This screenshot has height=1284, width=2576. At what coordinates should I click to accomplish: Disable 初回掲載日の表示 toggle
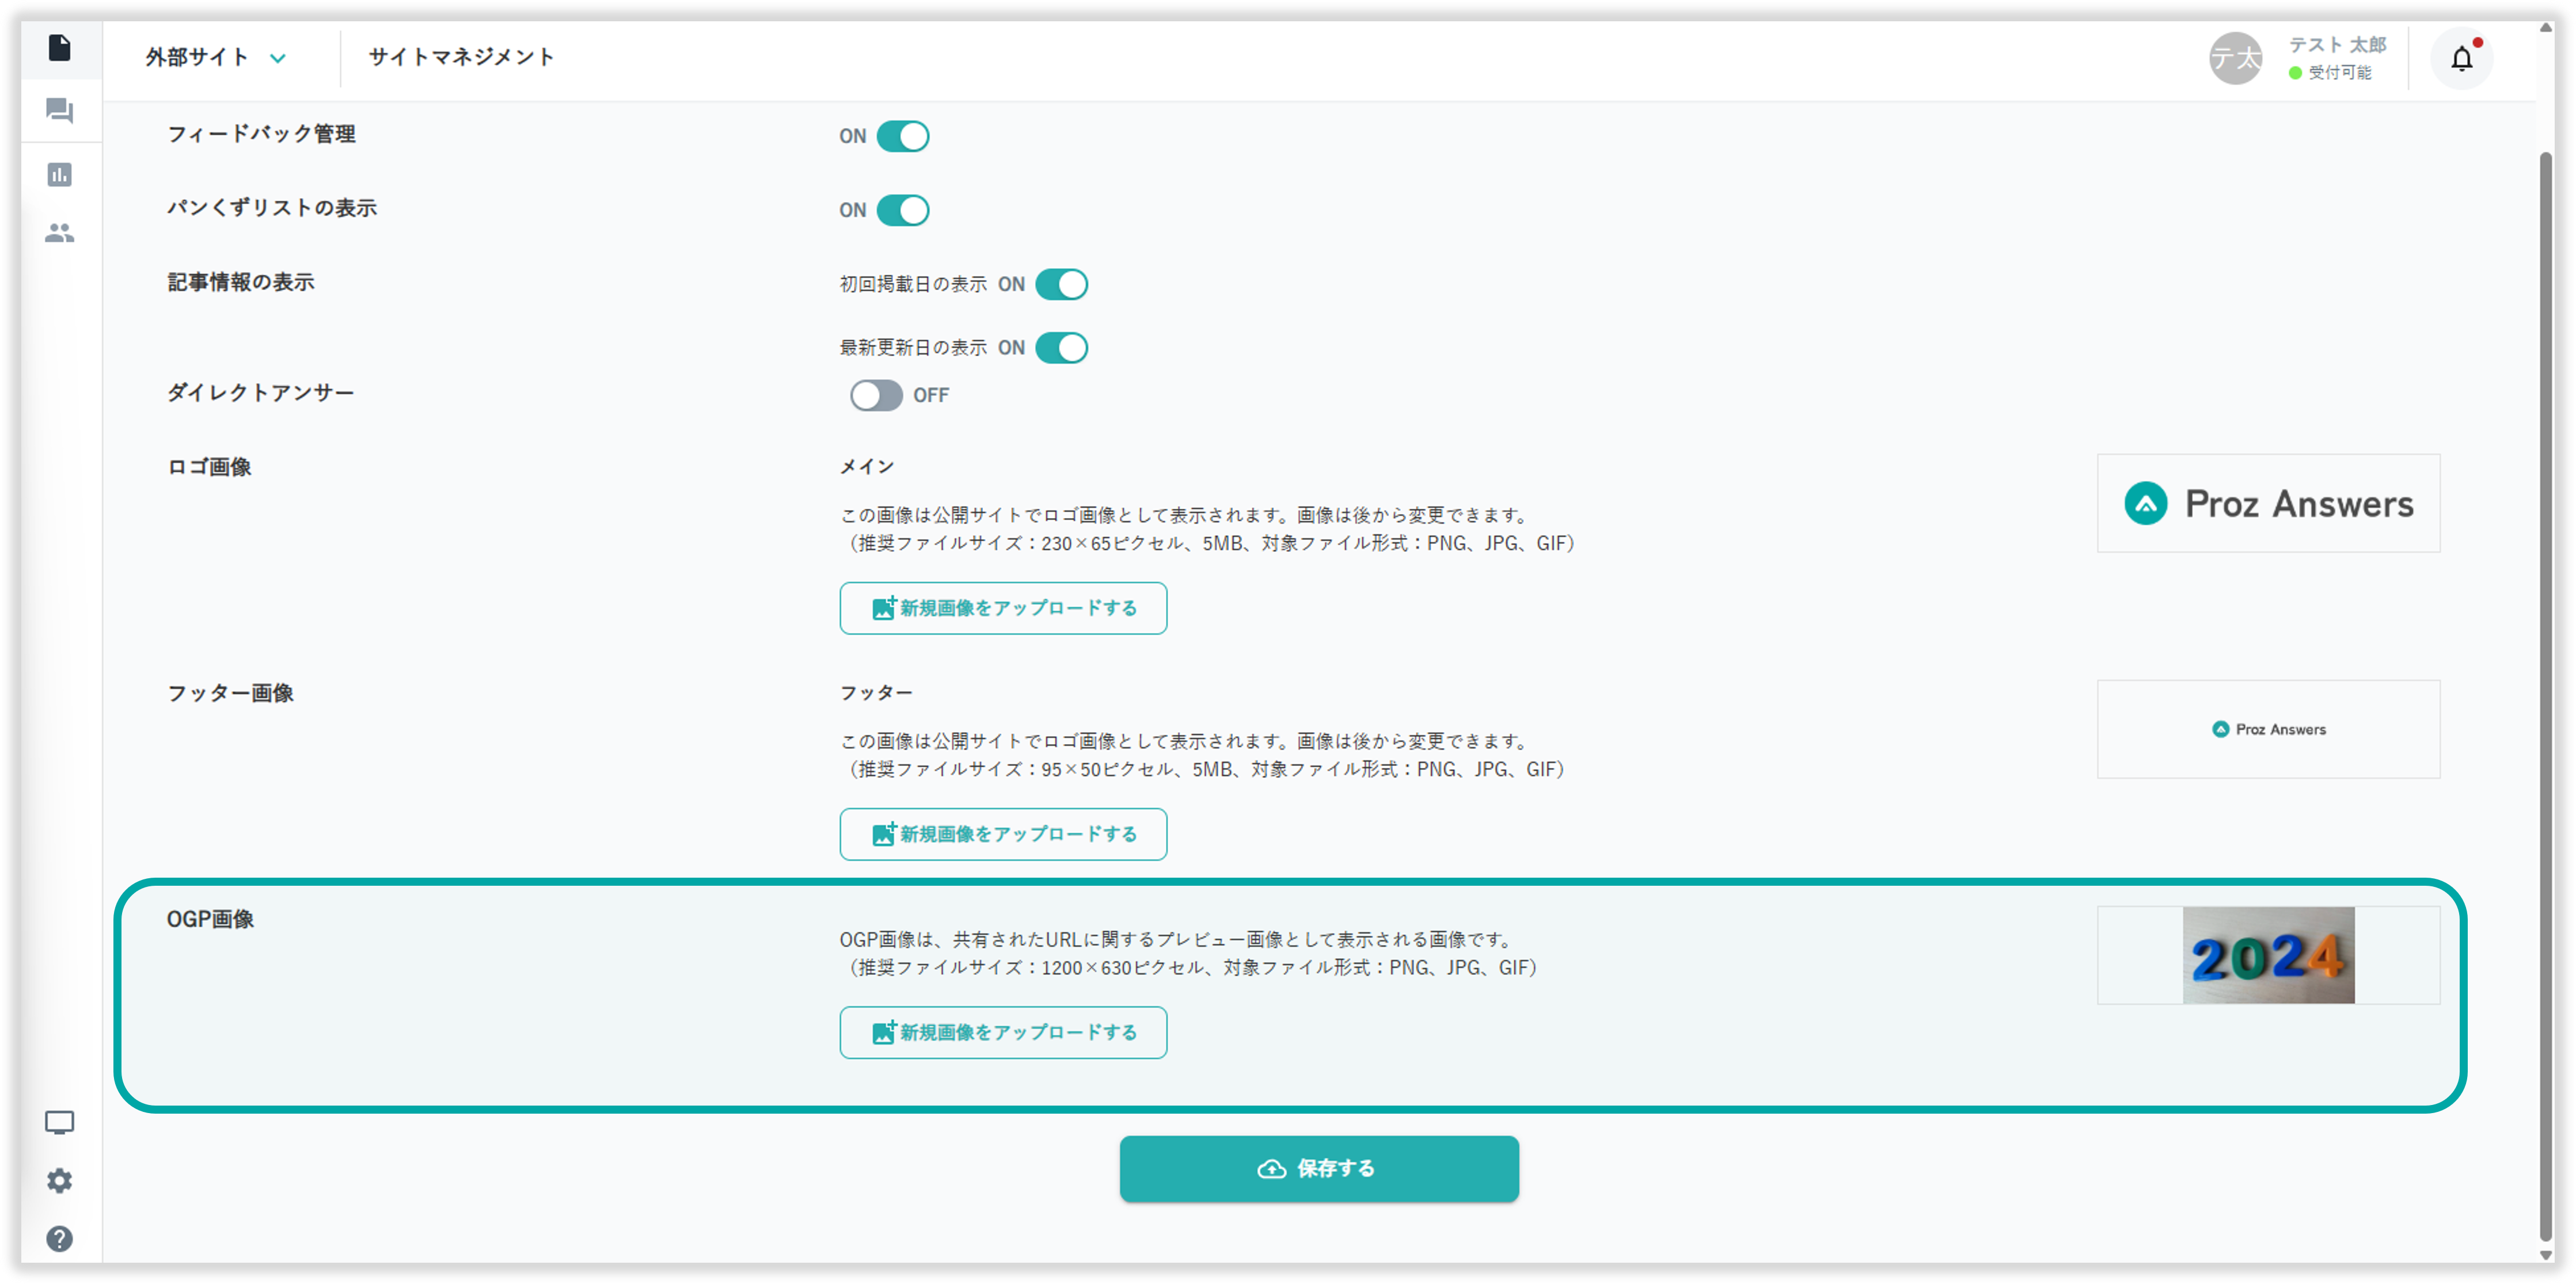[x=1061, y=285]
